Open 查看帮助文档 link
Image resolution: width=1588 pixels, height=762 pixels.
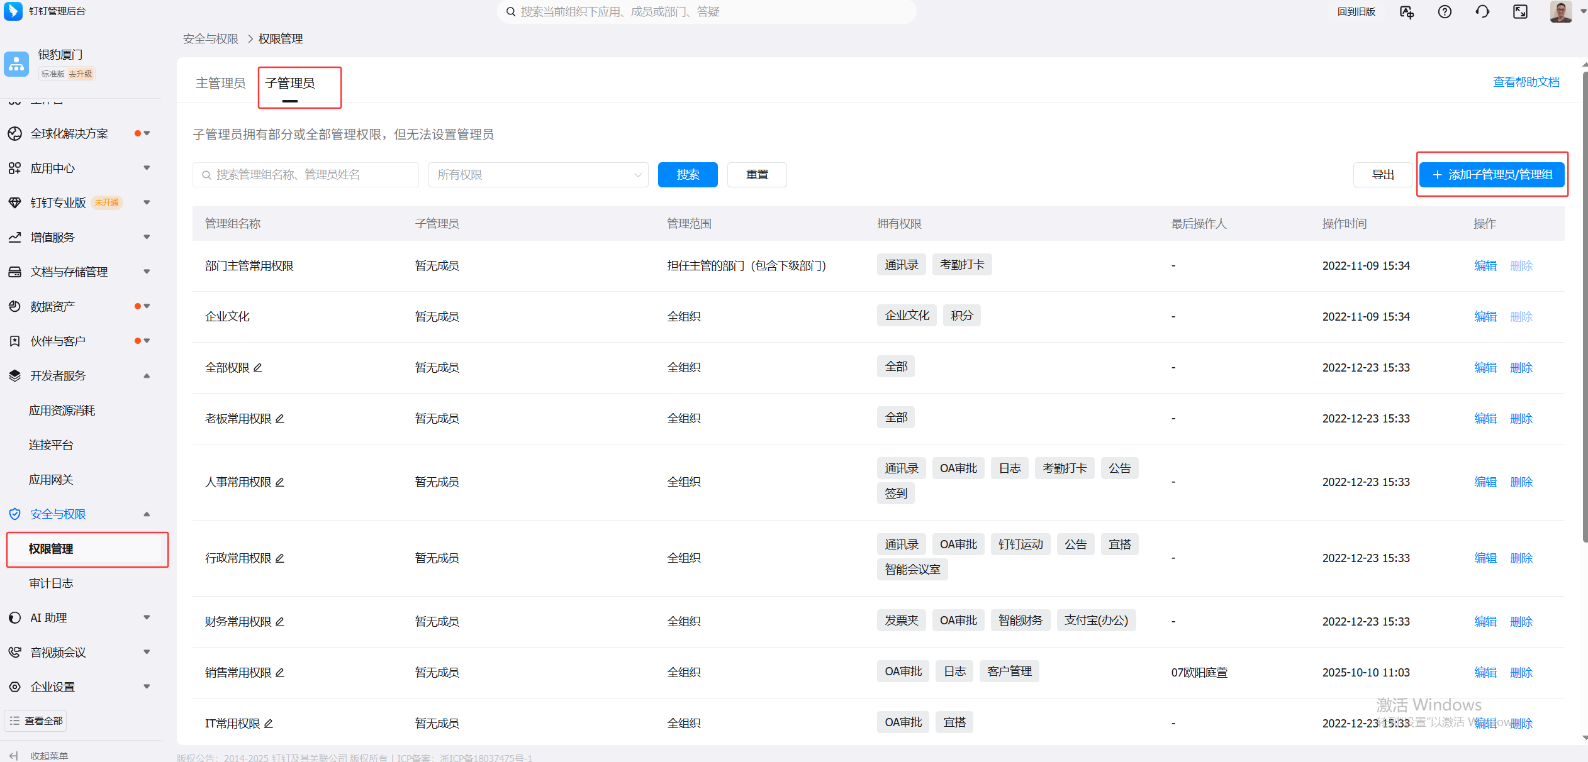tap(1526, 82)
